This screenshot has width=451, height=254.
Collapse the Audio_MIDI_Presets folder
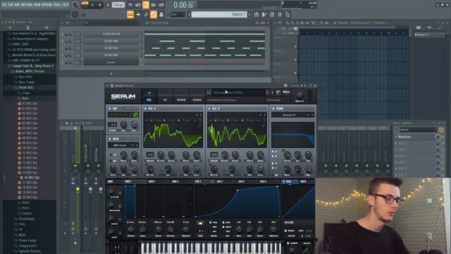click(x=27, y=71)
